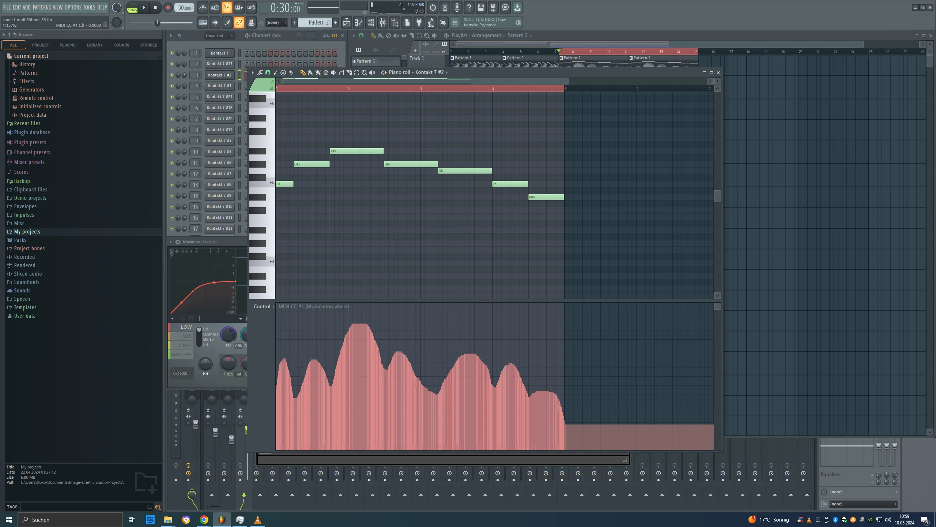Open the Pattern 2 selector dropdown
Screen dimensions: 936x527
[x=315, y=23]
